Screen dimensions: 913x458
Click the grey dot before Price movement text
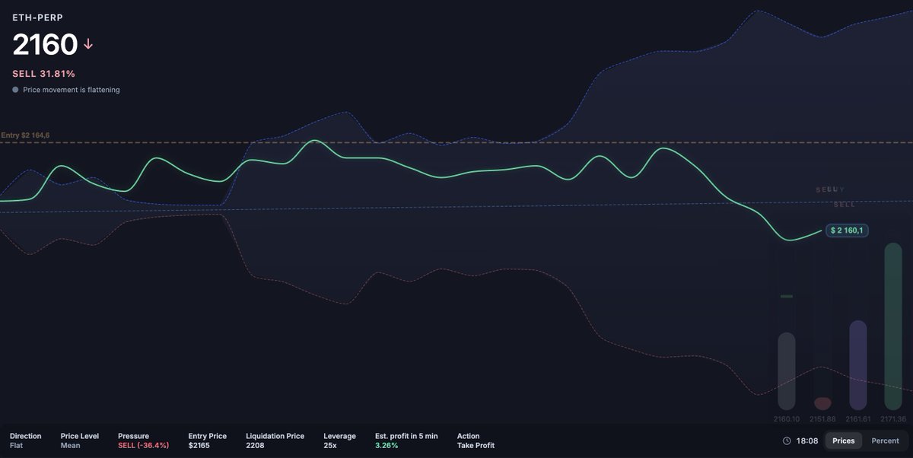coord(15,90)
